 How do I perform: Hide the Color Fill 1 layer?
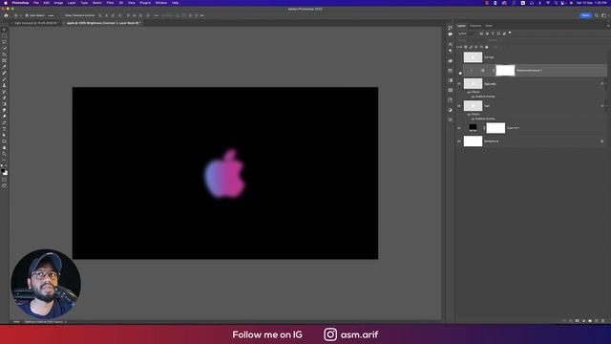click(459, 128)
